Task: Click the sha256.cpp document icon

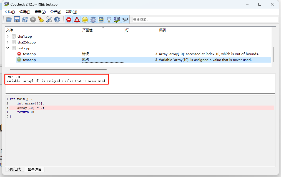Action: coord(14,42)
